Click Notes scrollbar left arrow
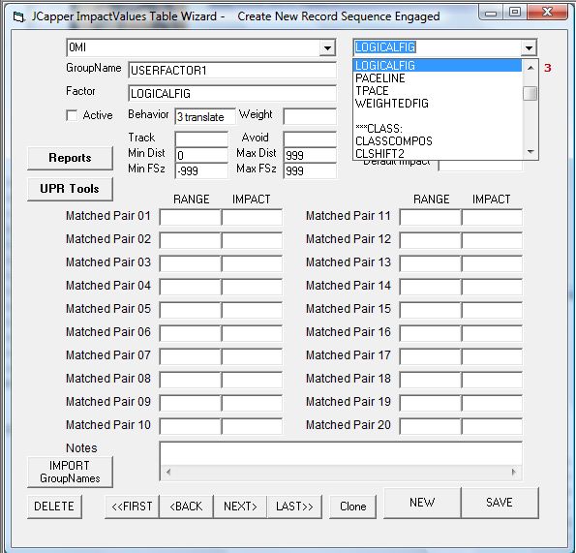The width and height of the screenshot is (576, 553). click(x=168, y=472)
